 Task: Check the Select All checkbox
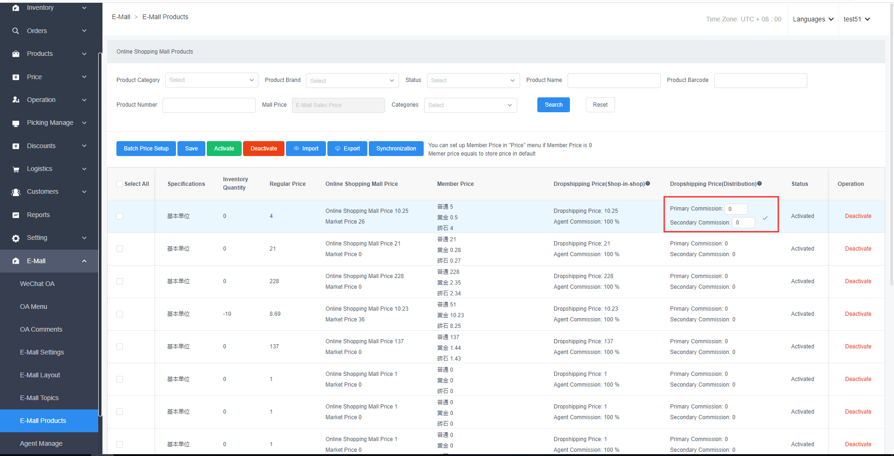click(120, 184)
